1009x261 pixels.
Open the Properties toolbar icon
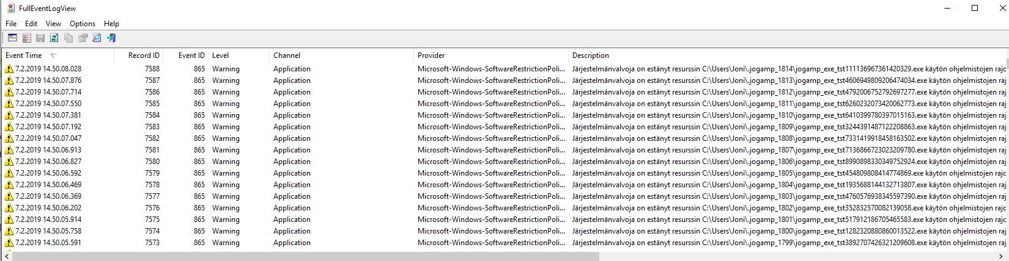(83, 38)
